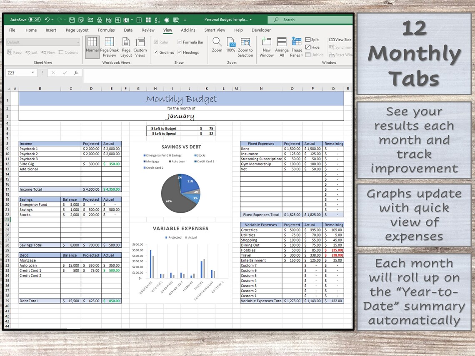Zoom to 100%
This screenshot has width=475, height=356.
click(x=230, y=47)
